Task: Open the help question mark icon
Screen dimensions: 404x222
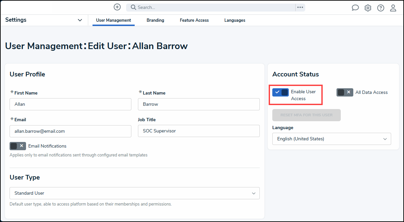Action: (381, 8)
